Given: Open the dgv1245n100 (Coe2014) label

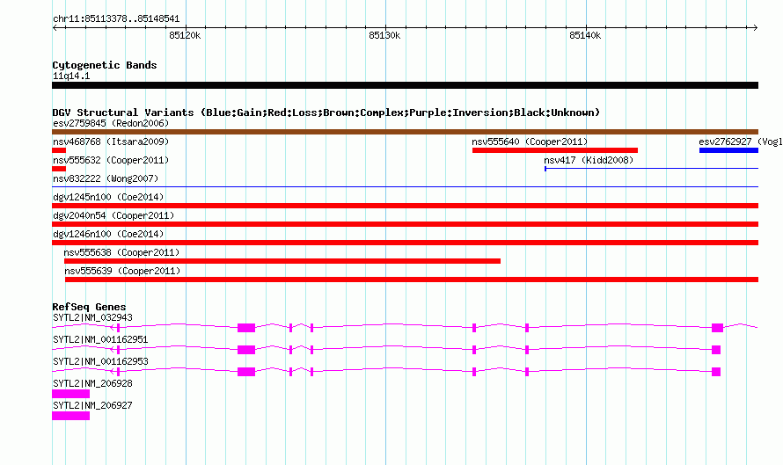Looking at the screenshot, I should (108, 197).
